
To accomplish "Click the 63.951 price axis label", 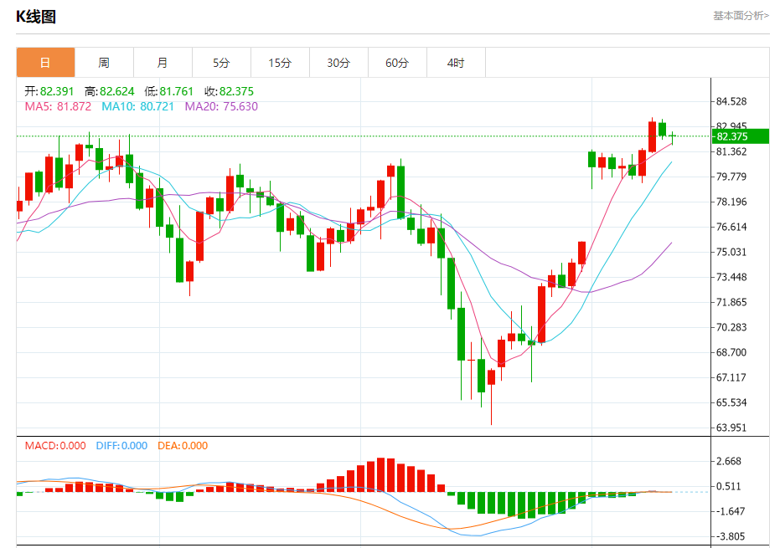I will click(x=731, y=428).
